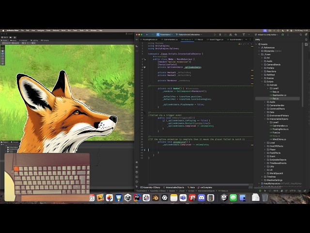Open the Navigate menu
Image resolution: width=310 pixels, height=233 pixels.
pyautogui.click(x=41, y=31)
